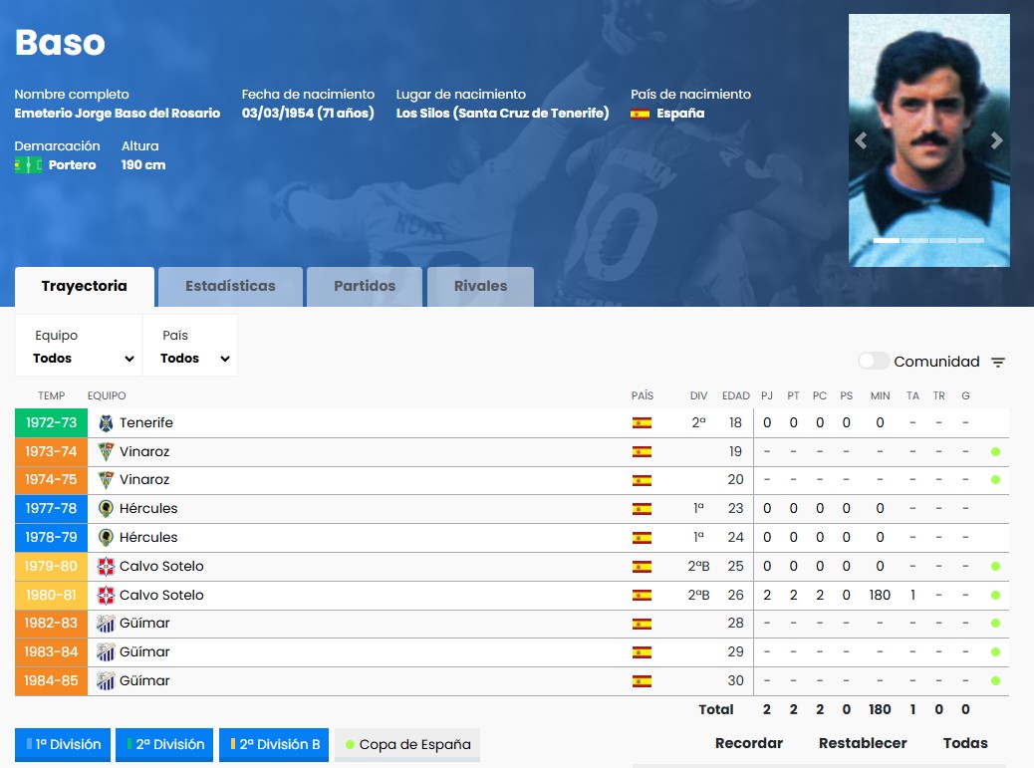Click Calvo Sotelo crest in 1980-81 row

pyautogui.click(x=106, y=596)
